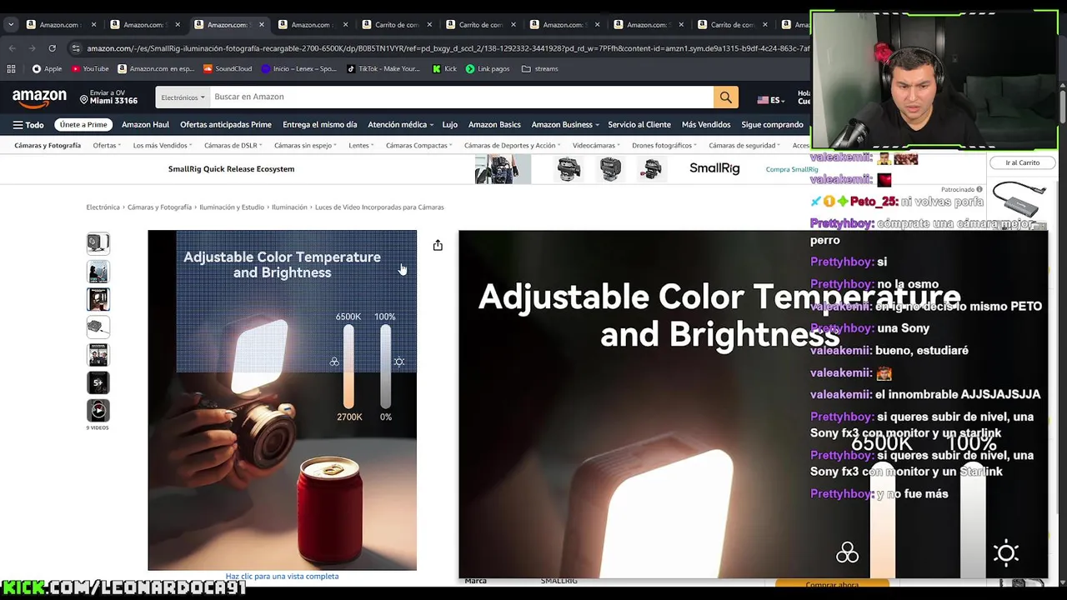Open the Inicio – Lenex bookmark

[x=299, y=68]
